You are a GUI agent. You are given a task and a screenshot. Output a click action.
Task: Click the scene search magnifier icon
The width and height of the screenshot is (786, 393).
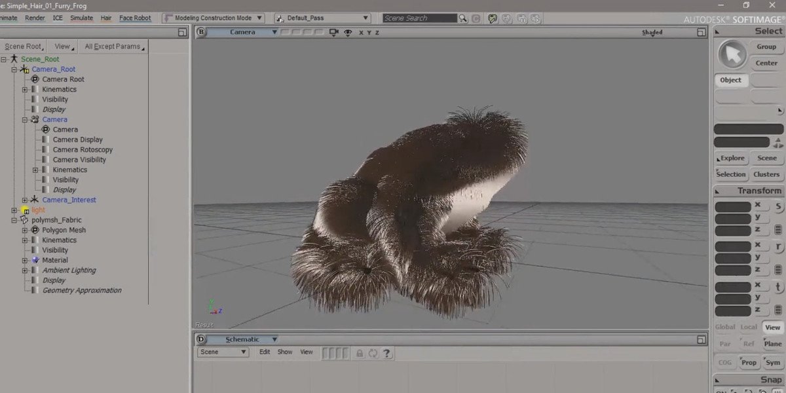(463, 18)
